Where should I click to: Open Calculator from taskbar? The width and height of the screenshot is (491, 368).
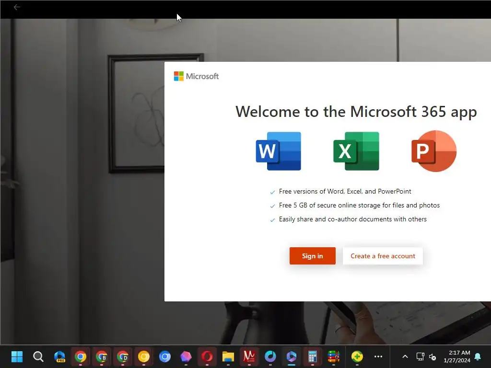click(313, 356)
